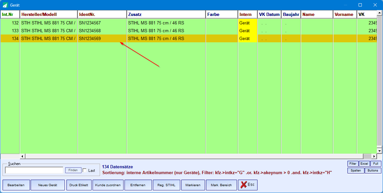The image size is (383, 193).
Task: Sort by Int.Nr column header
Action: click(x=10, y=14)
